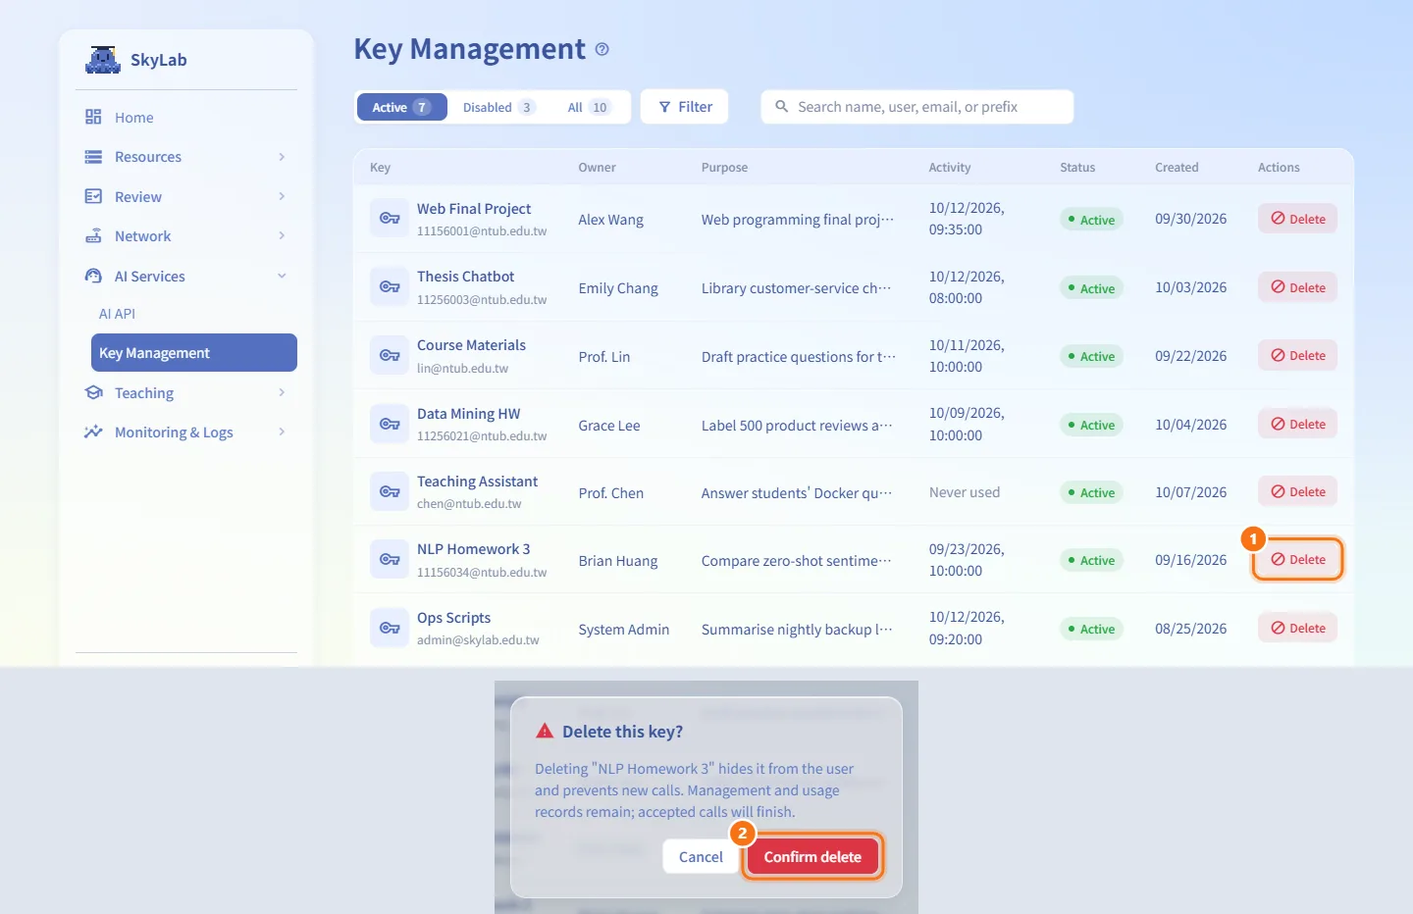The width and height of the screenshot is (1413, 914).
Task: Click the Home sidebar icon
Action: coord(93,117)
